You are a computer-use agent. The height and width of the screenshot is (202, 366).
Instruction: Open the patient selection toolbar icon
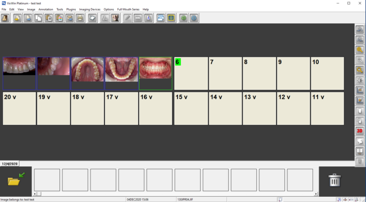(x=5, y=18)
